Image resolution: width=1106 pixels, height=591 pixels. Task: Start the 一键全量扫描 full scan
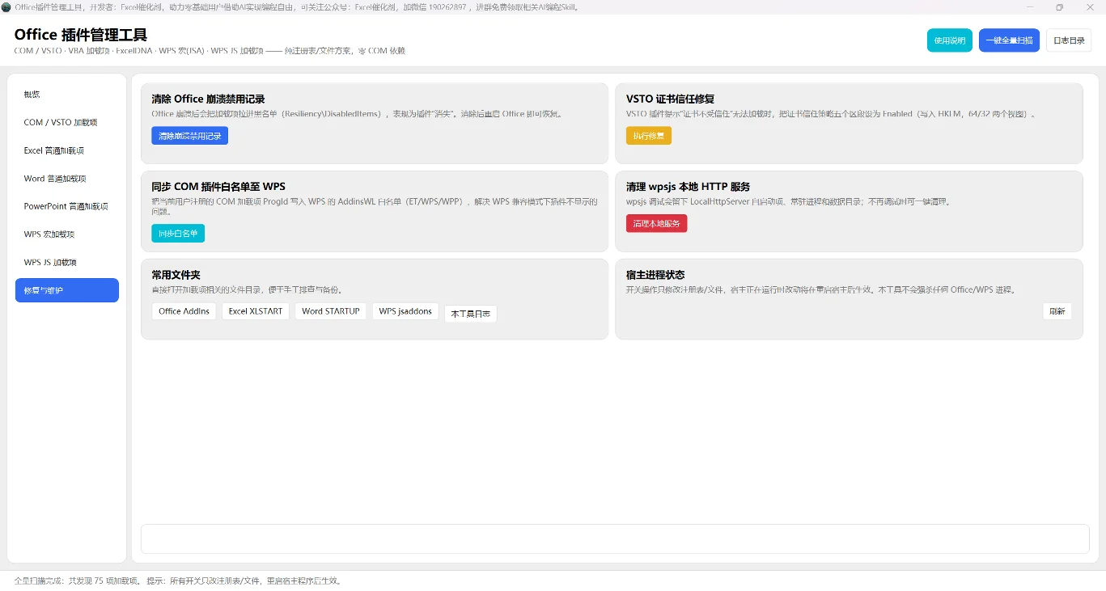pos(1009,40)
